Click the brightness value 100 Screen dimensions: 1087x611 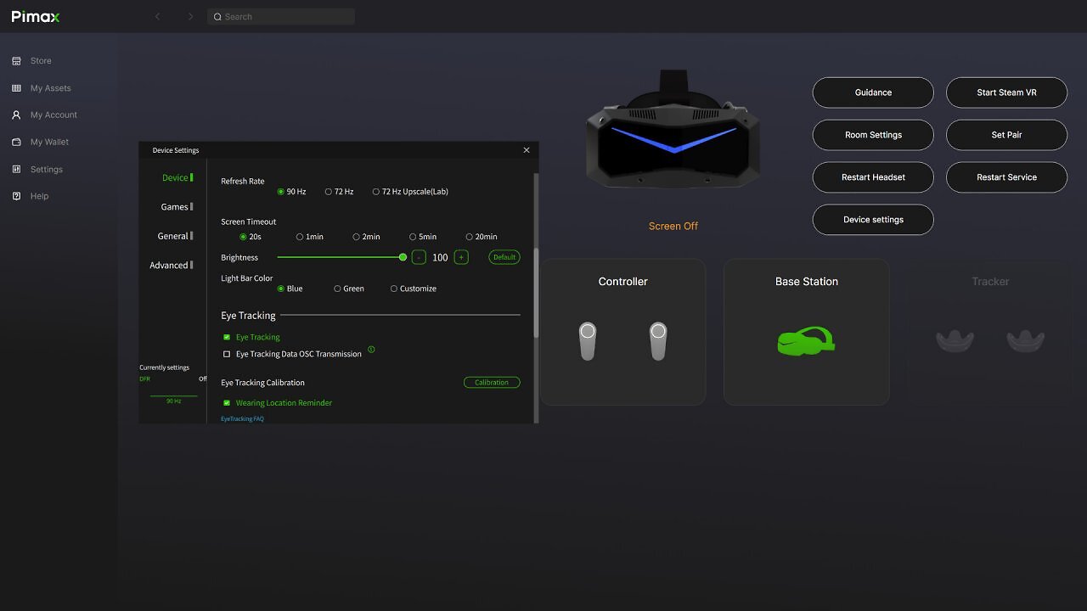(x=440, y=257)
